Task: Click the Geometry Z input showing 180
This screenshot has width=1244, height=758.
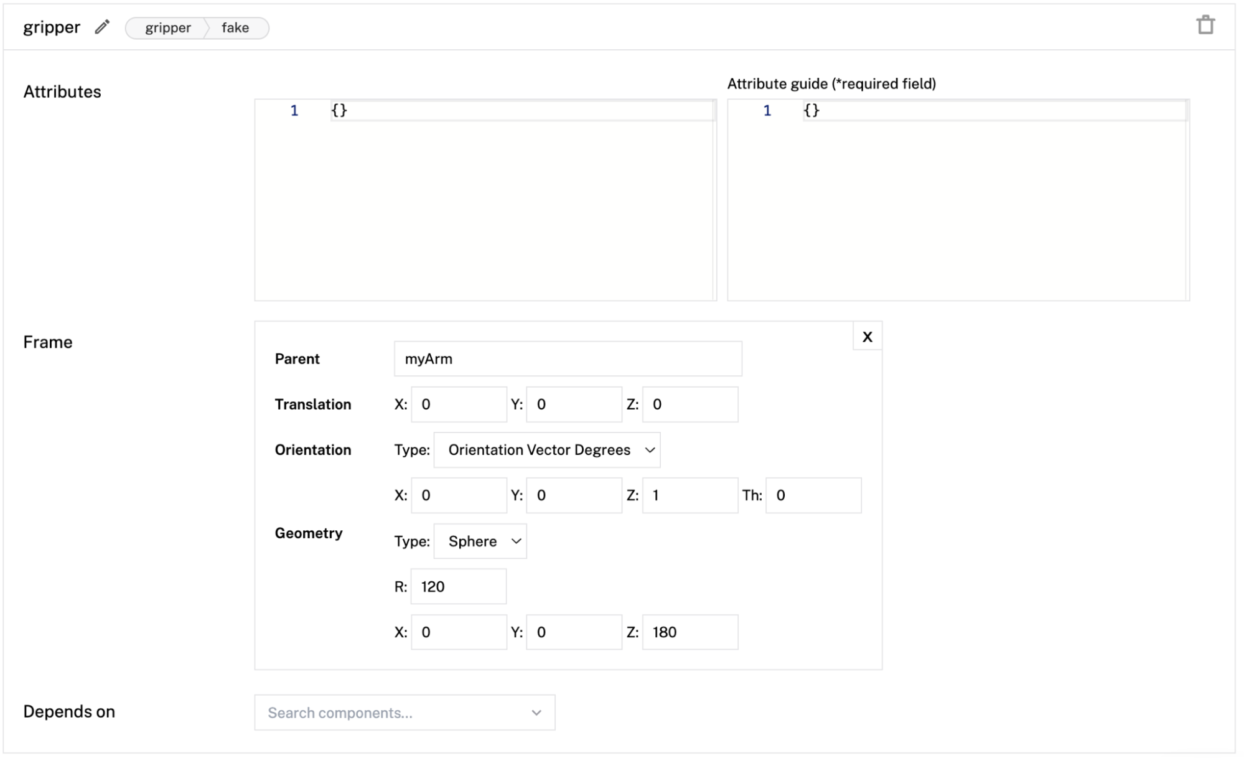Action: [x=689, y=632]
